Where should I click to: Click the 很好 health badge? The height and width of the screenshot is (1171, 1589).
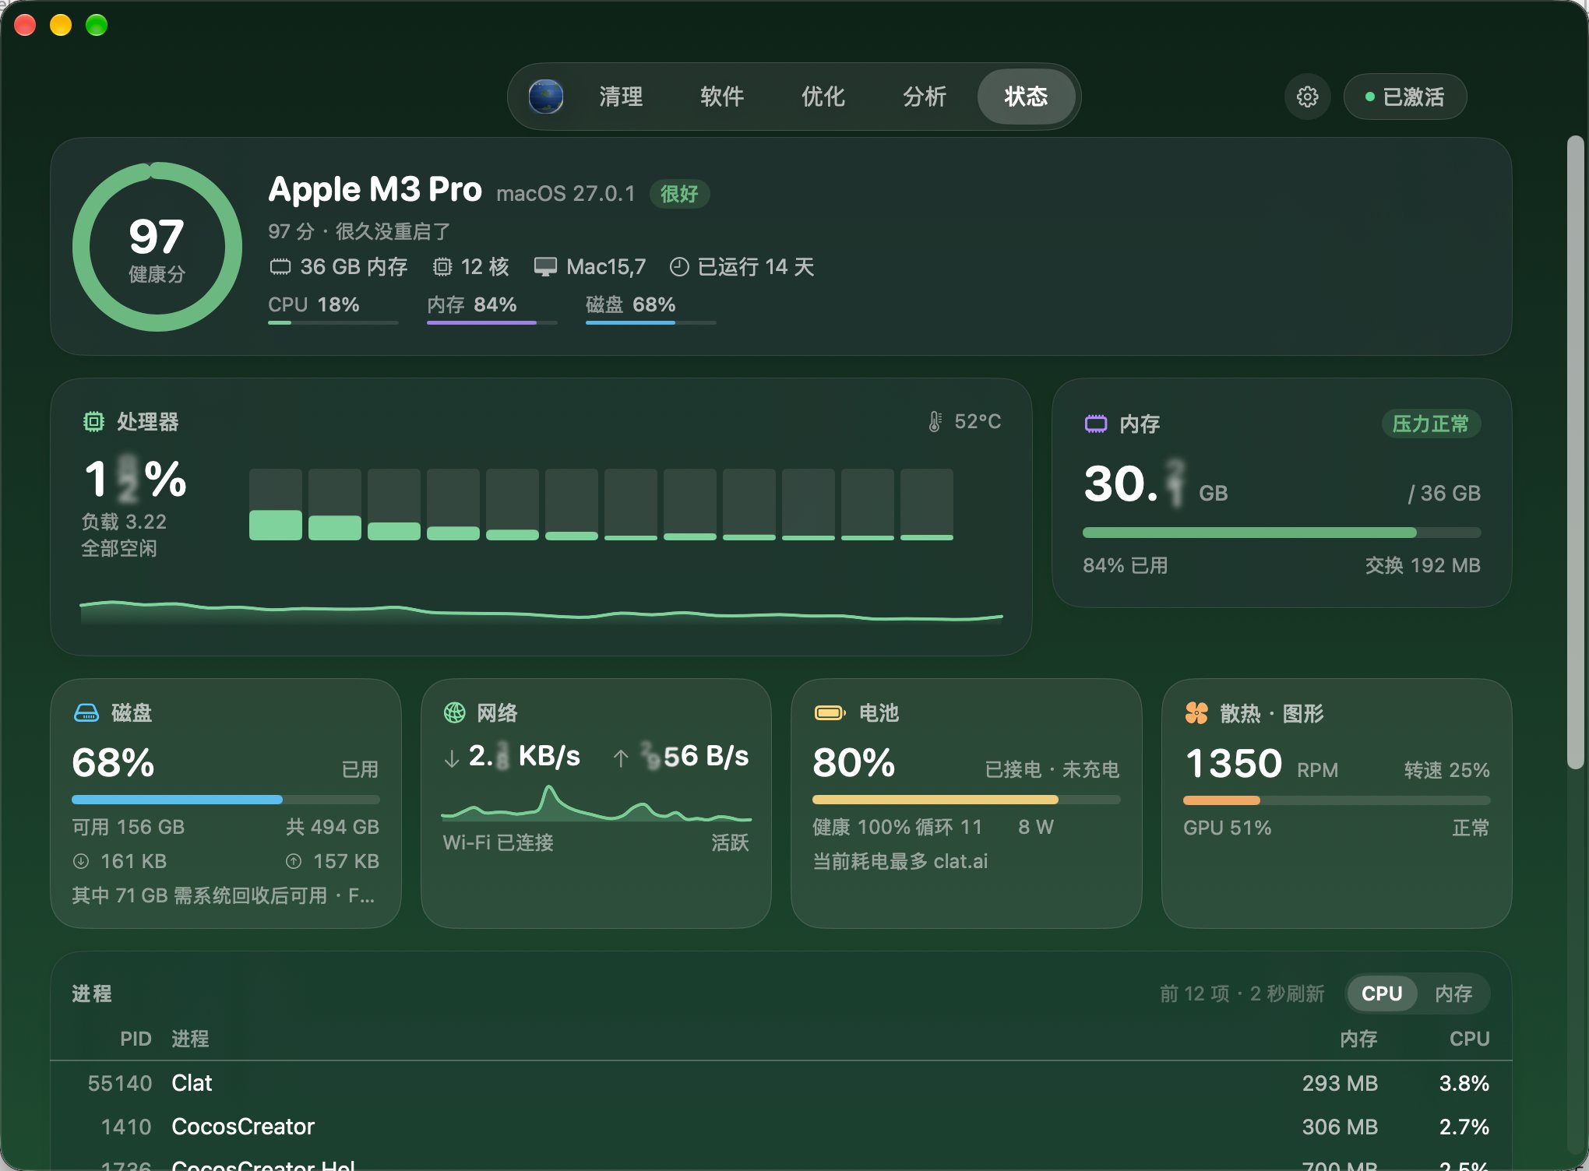[x=679, y=193]
